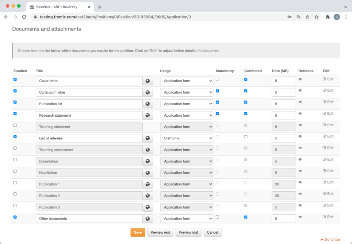Screen dimensions: 352x244
Task: Open the globe translation icon for Cover letter
Action: 147,81
